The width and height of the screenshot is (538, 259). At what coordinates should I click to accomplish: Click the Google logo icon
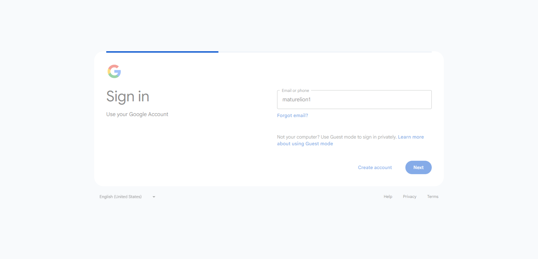[x=114, y=71]
